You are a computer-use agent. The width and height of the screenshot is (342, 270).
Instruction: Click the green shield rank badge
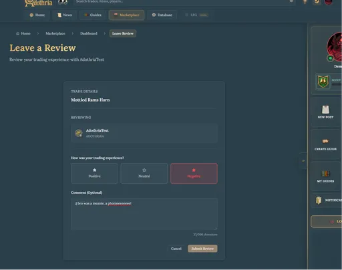pos(323,82)
